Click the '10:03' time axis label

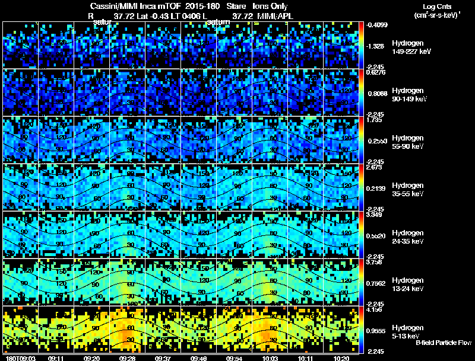270,359
